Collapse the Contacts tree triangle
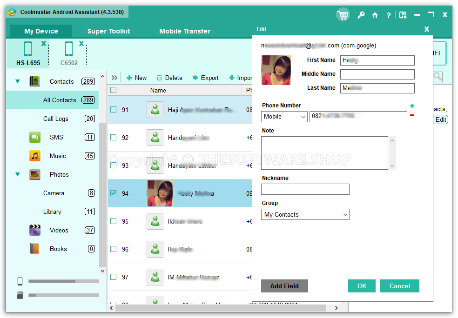Viewport: 458px width, 318px height. tap(18, 81)
